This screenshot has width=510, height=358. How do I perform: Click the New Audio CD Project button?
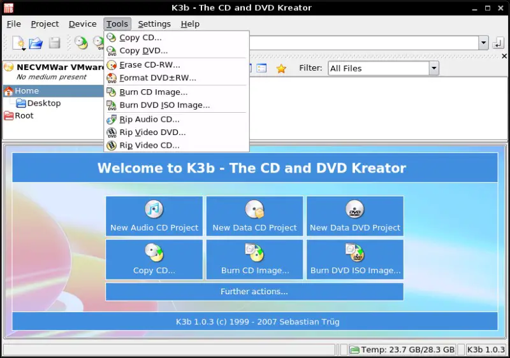(154, 216)
